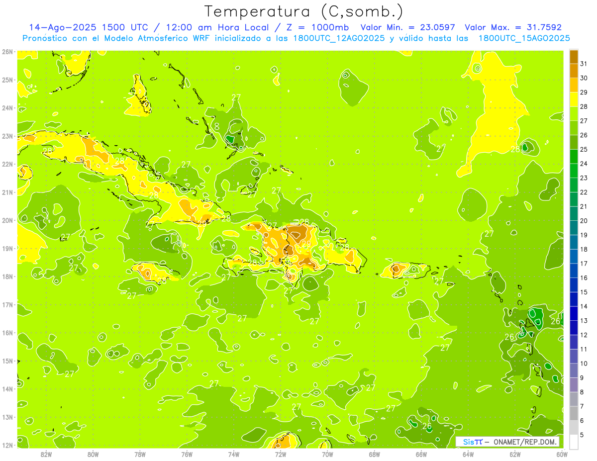The image size is (597, 461).
Task: Click the 20N latitude axis label
Action: (x=7, y=220)
